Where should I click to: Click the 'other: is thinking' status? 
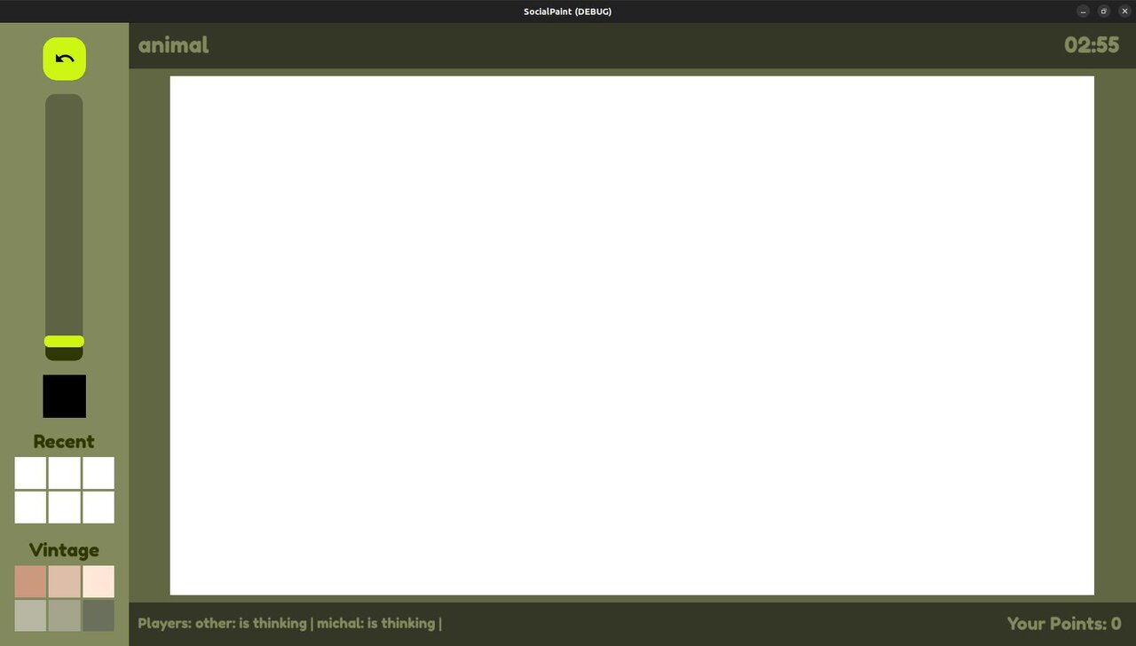click(x=251, y=623)
